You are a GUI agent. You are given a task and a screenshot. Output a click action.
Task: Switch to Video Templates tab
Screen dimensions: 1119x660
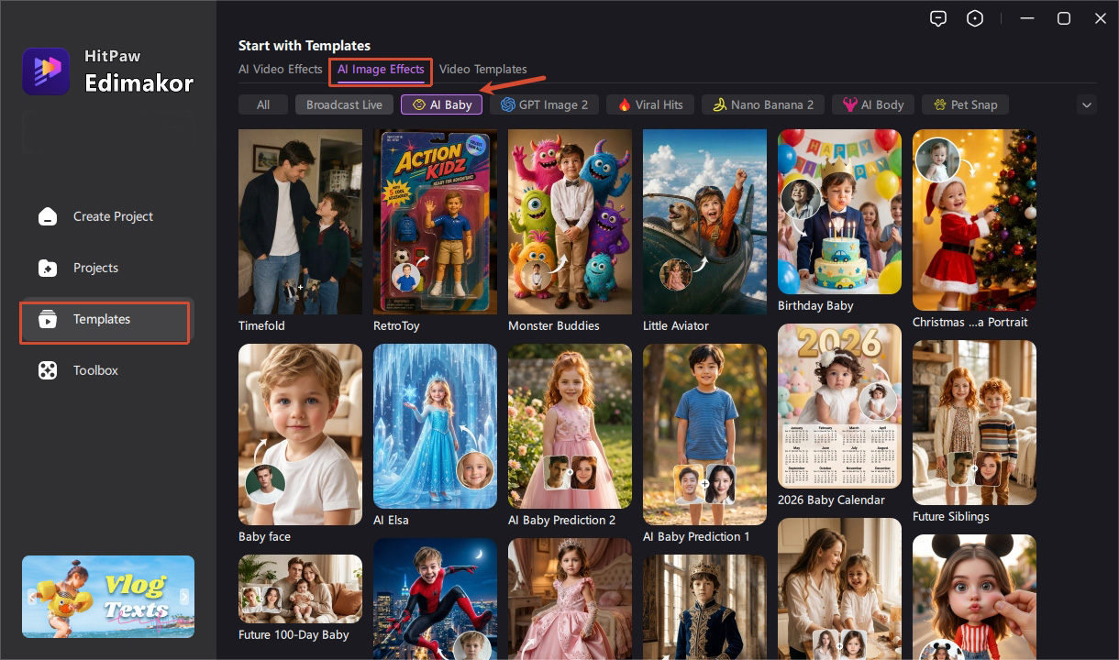coord(483,69)
